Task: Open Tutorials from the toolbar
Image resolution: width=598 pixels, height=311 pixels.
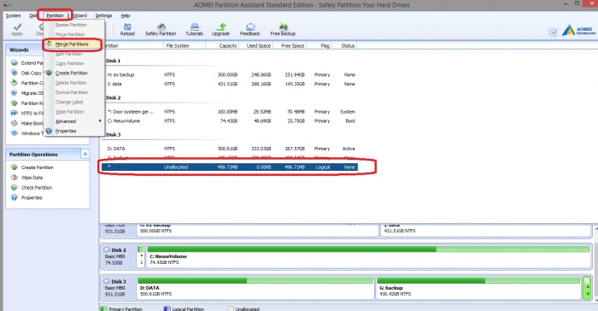Action: (195, 26)
